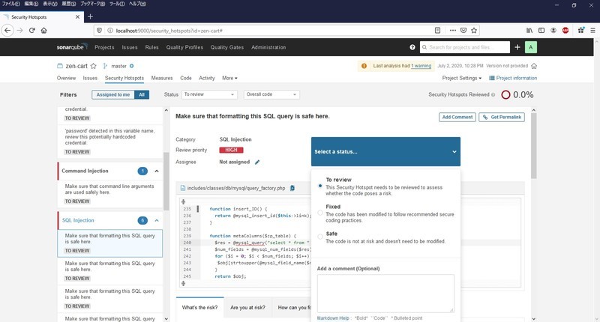600x322 pixels.
Task: Click the SonarQube logo
Action: (x=72, y=47)
